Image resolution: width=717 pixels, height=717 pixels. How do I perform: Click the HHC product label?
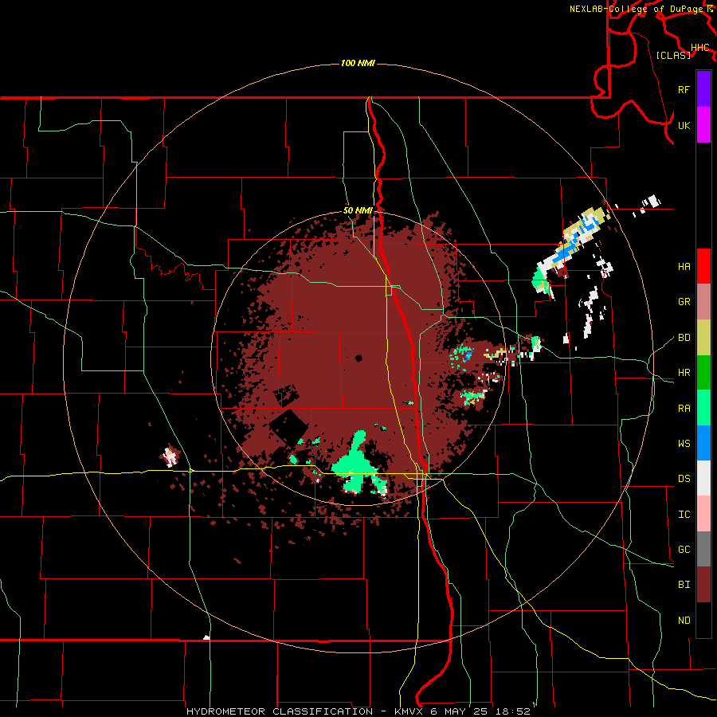(699, 48)
